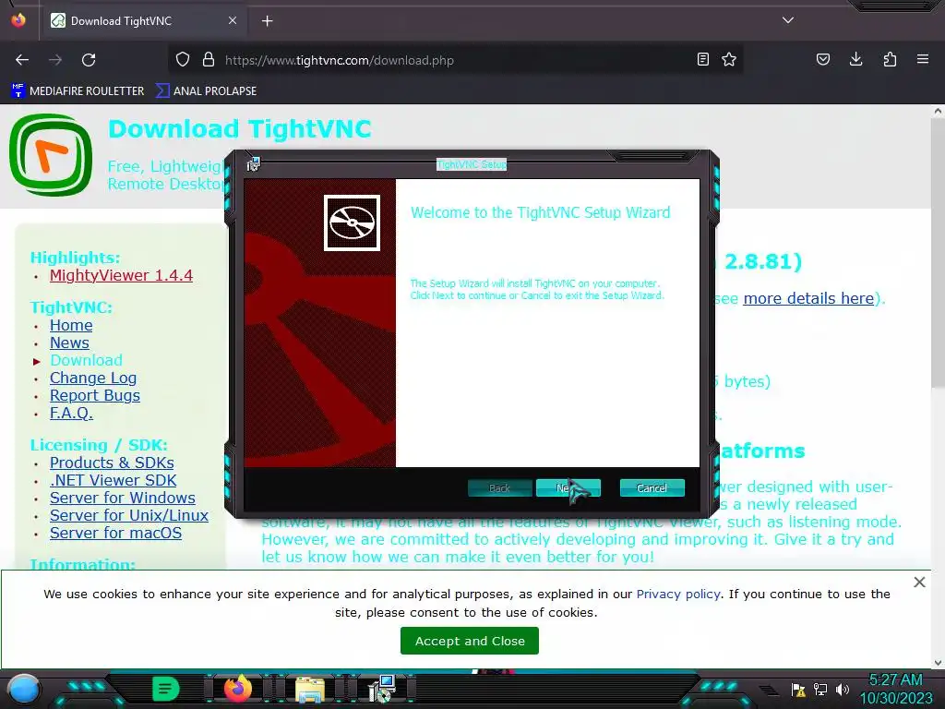The image size is (945, 709).
Task: Open the Firefox downloads panel
Action: click(x=855, y=59)
